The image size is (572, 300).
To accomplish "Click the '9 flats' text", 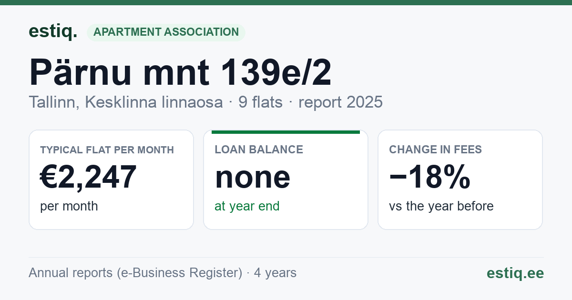I will [x=260, y=102].
